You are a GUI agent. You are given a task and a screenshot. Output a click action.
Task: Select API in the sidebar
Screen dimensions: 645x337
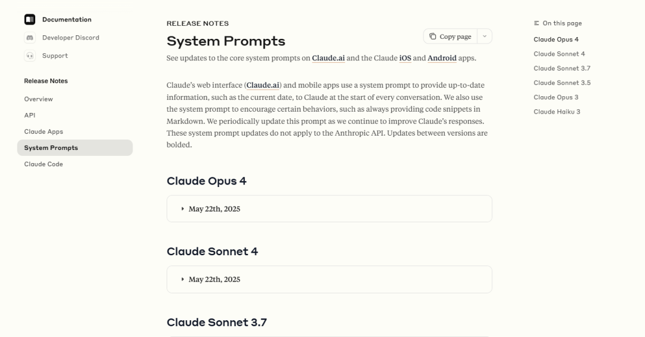point(30,115)
